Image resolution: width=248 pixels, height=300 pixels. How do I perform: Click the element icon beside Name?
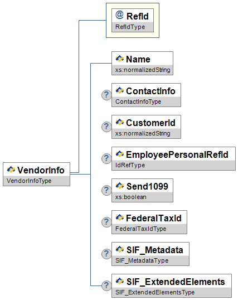pos(120,59)
